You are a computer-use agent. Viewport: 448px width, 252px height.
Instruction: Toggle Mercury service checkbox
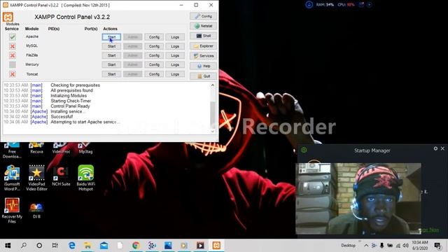click(x=13, y=64)
